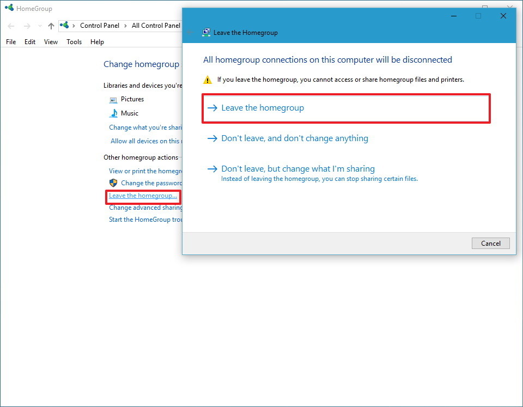Click the Cancel button in the dialog
523x407 pixels.
tap(490, 243)
